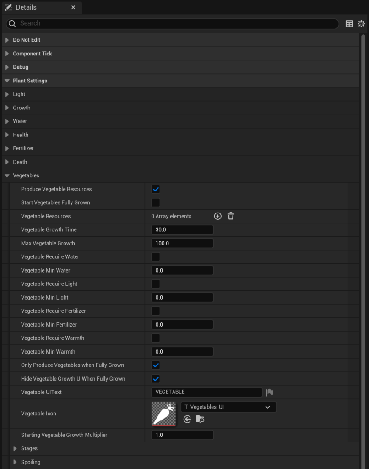Select the Vegetable Growth Time label

(x=49, y=230)
